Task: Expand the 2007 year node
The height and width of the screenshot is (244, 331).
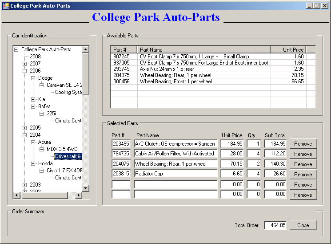Action: [x=25, y=64]
